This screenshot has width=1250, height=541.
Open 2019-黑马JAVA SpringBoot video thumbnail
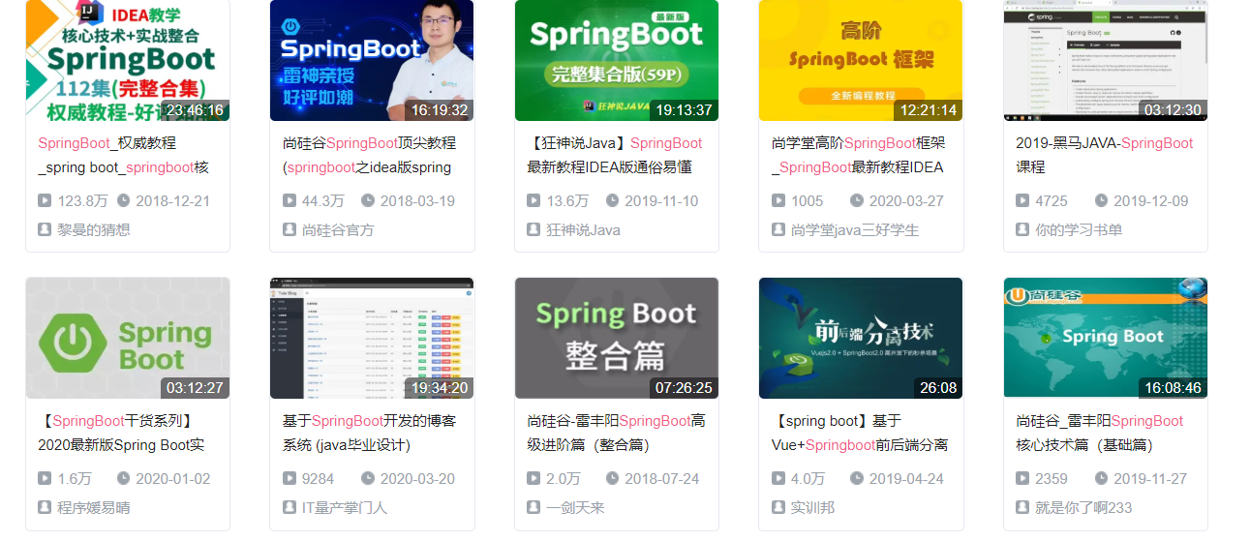(1106, 60)
